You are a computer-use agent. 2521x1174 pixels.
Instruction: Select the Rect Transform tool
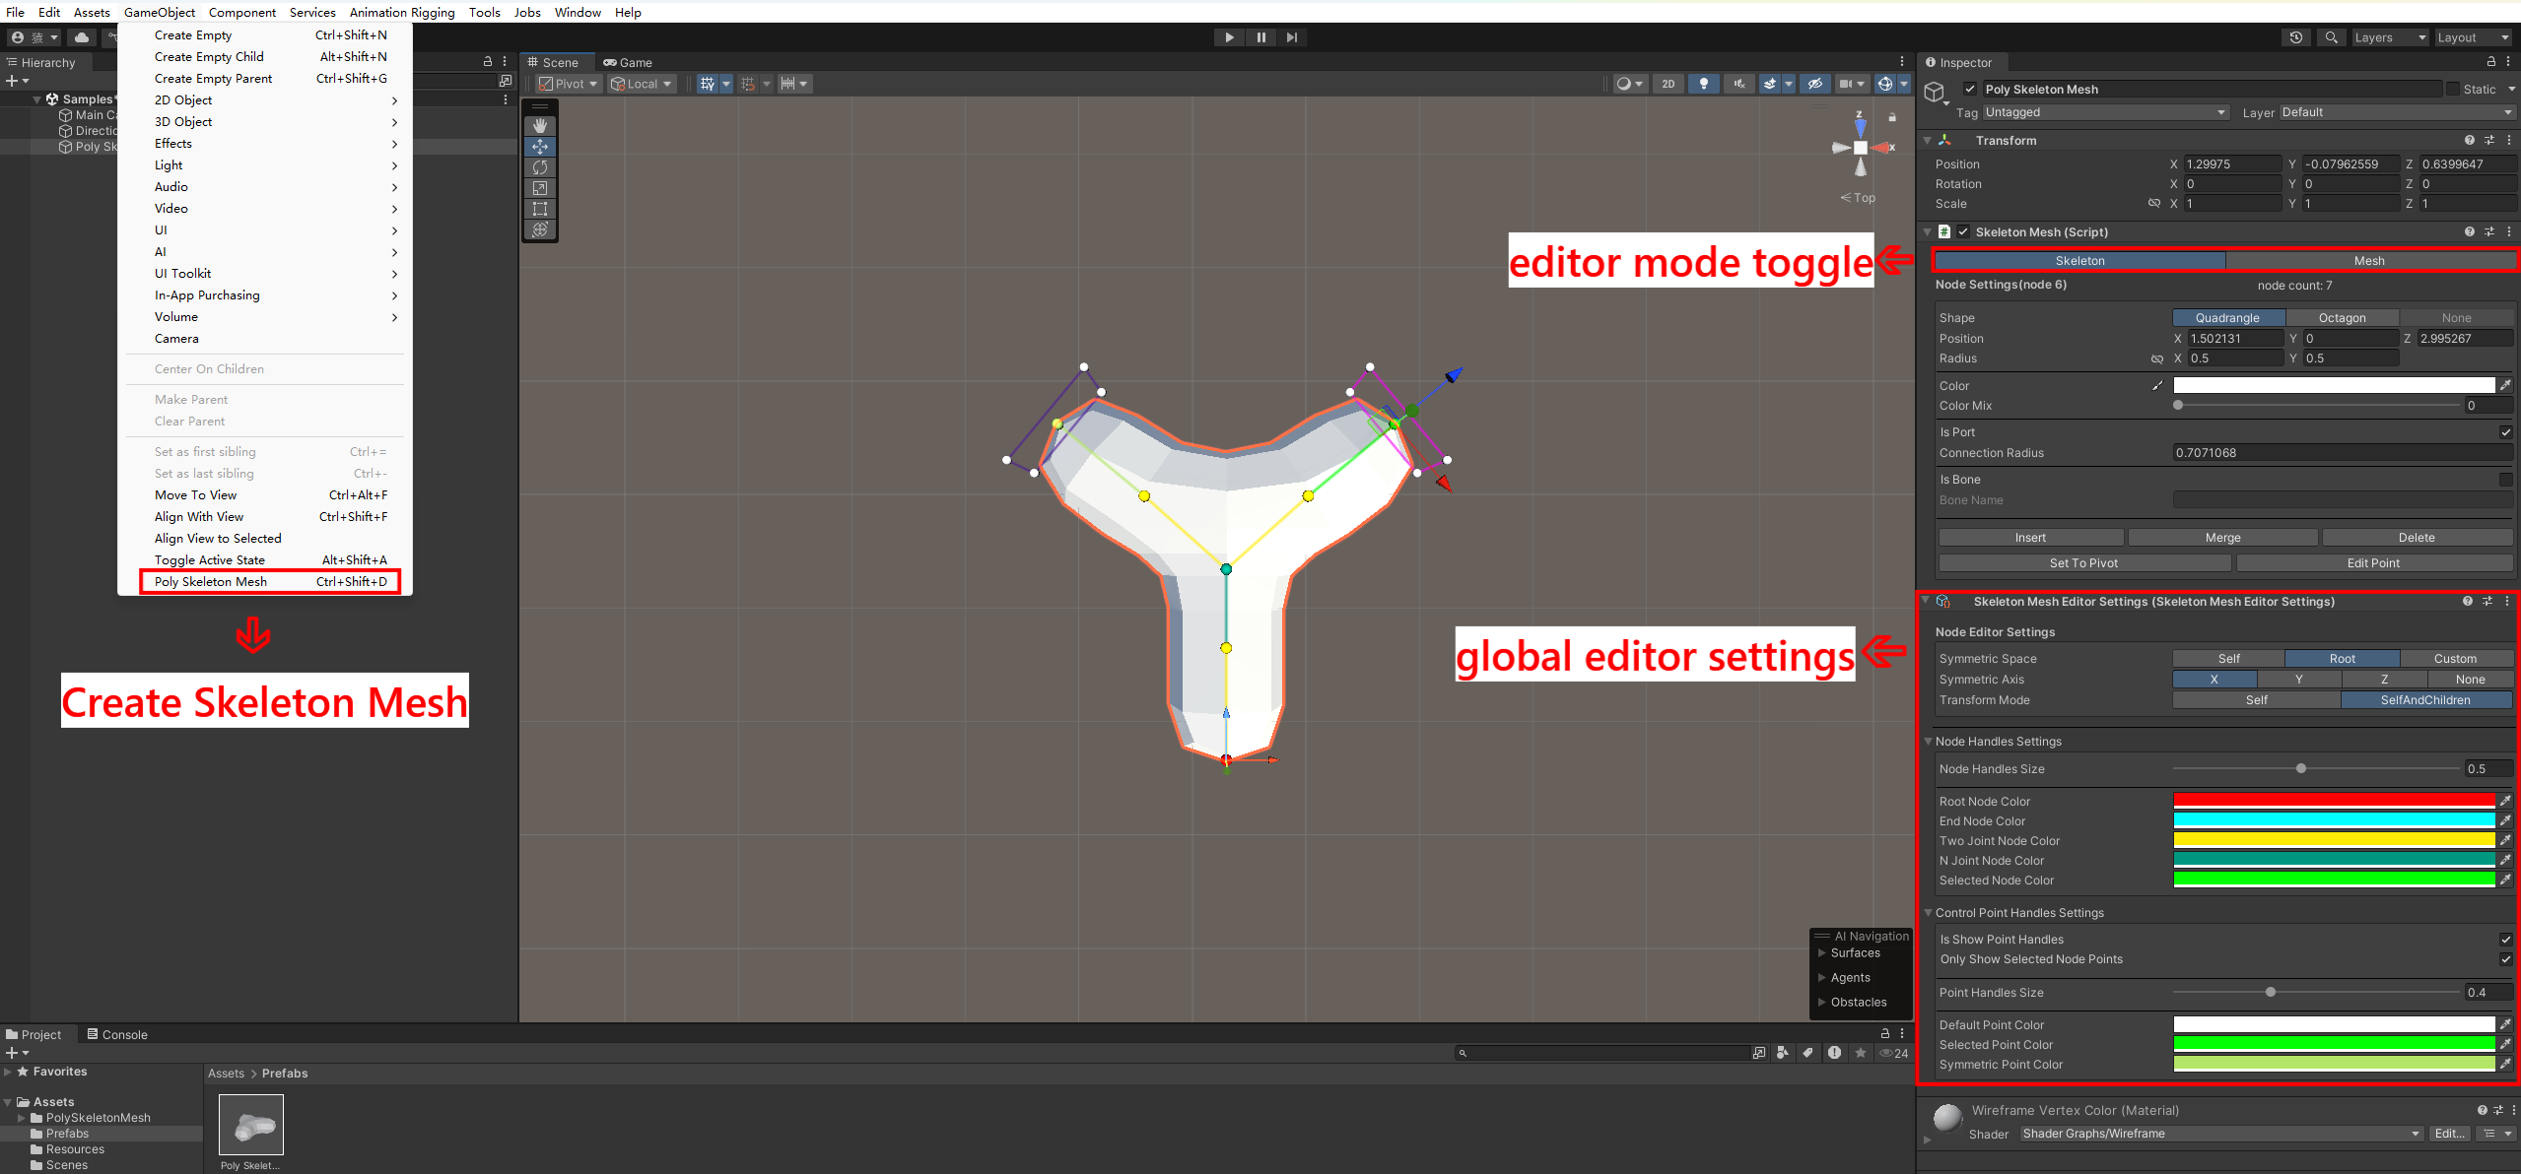pos(540,209)
